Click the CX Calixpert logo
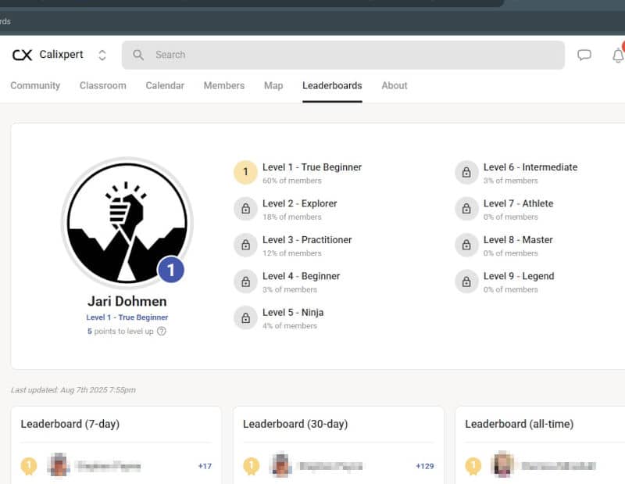This screenshot has height=484, width=625. (47, 54)
